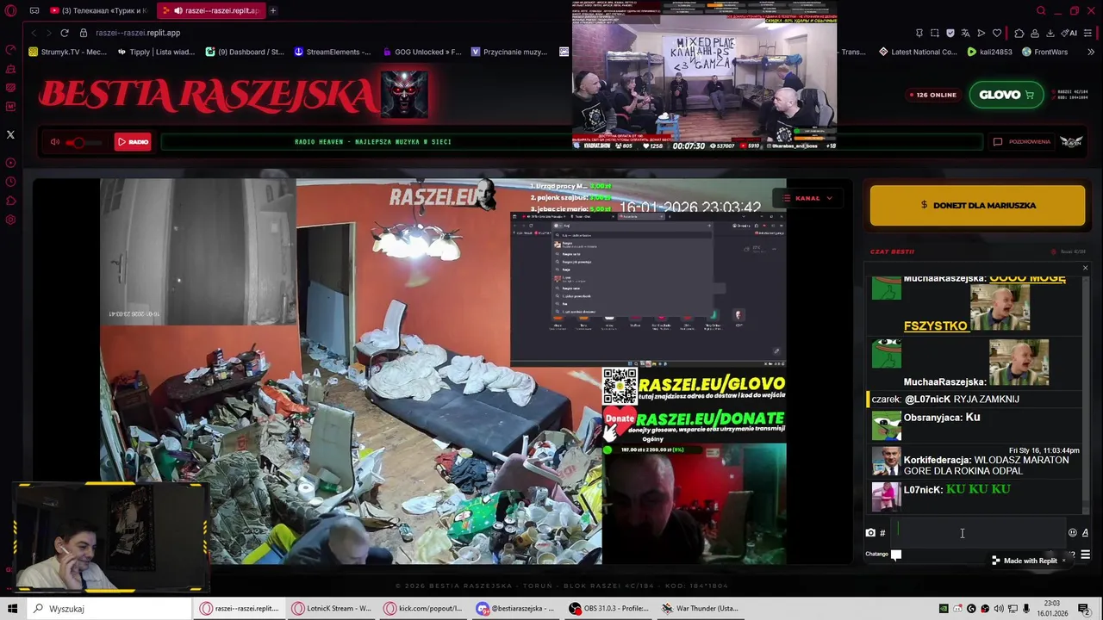
Task: Switch to OBS 31.0.3 taskbar window
Action: [x=610, y=609]
